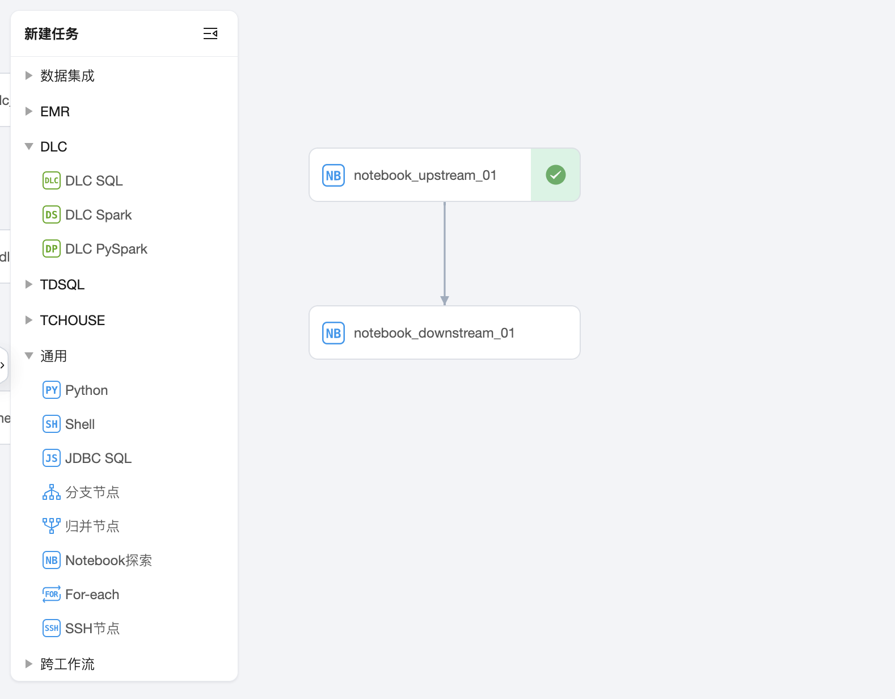Collapse the DLC category
Screen dimensions: 895x699
pos(29,146)
